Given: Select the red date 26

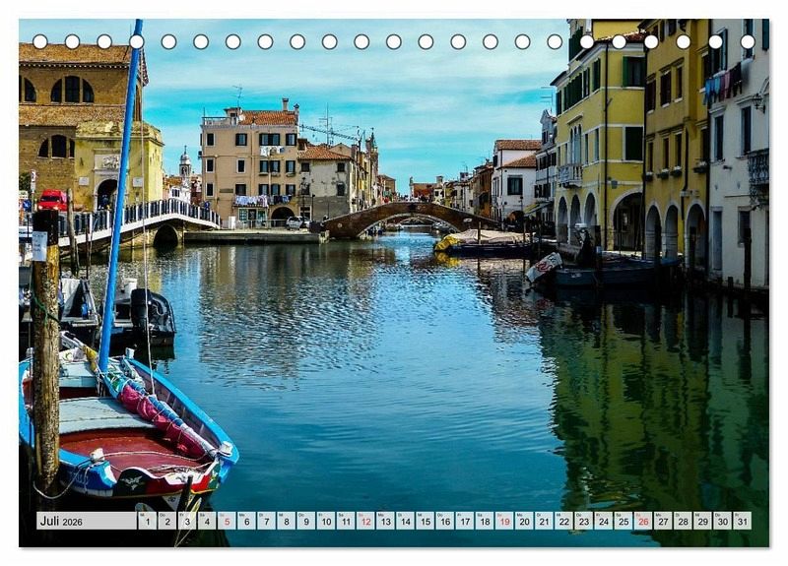Looking at the screenshot, I should [643, 521].
